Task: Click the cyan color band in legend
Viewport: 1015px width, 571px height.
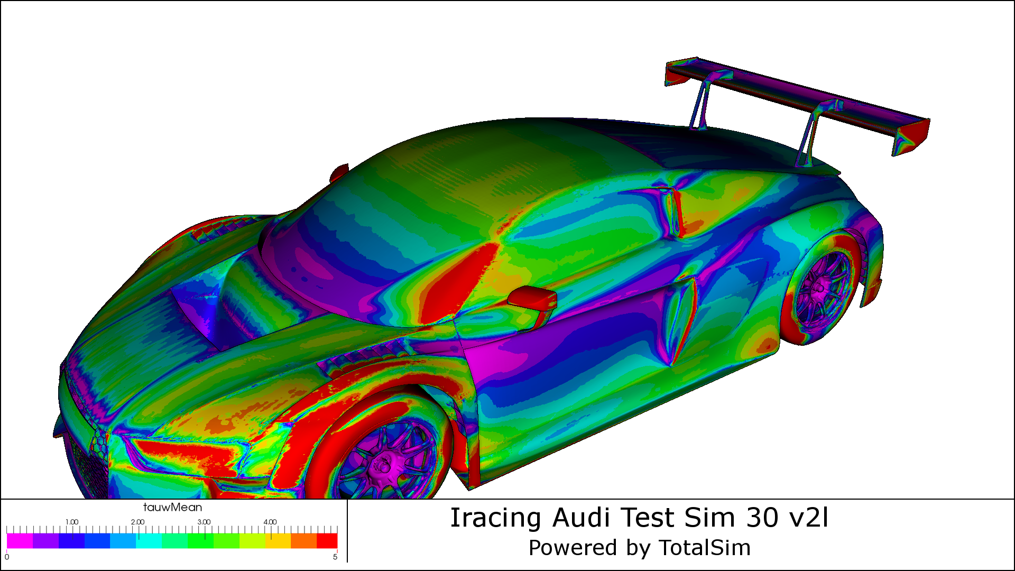Action: [x=149, y=541]
